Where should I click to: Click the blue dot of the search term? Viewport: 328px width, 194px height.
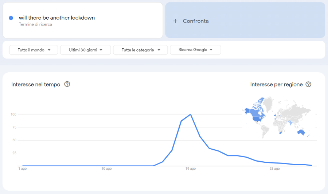point(11,18)
